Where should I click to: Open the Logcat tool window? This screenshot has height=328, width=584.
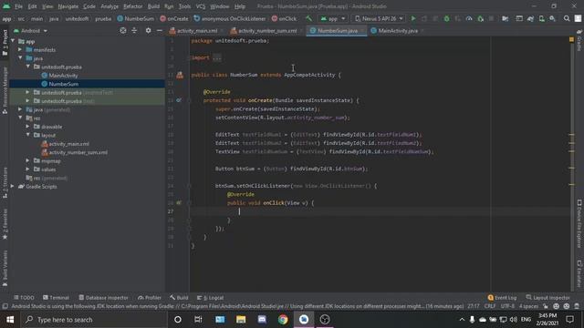tap(211, 298)
